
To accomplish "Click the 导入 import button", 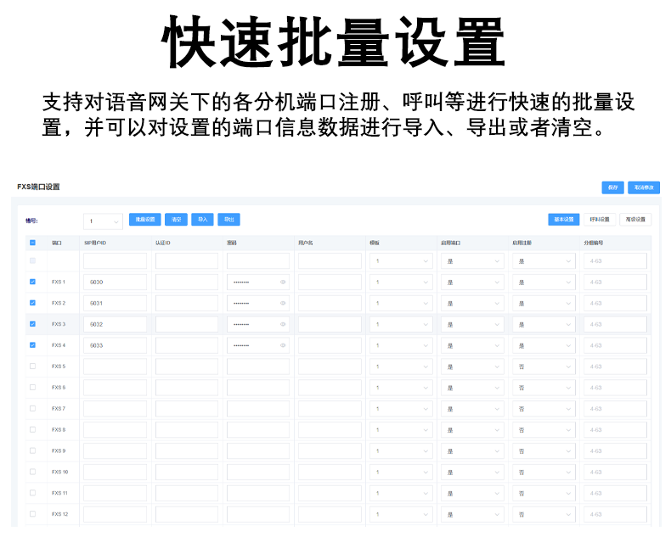I will click(202, 220).
